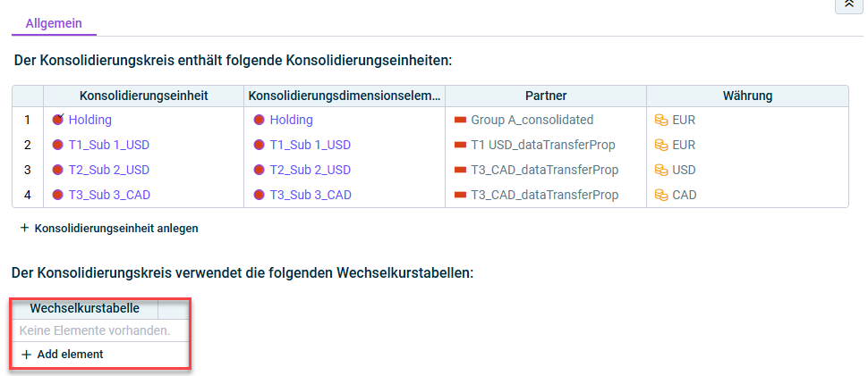868x376 pixels.
Task: Click the coin icon next to USD currency
Action: (661, 170)
